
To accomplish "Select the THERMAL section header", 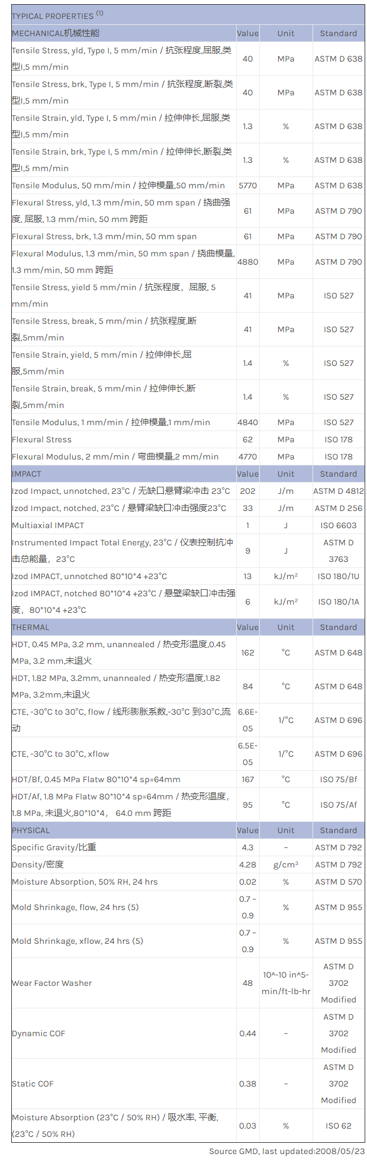I will point(30,627).
